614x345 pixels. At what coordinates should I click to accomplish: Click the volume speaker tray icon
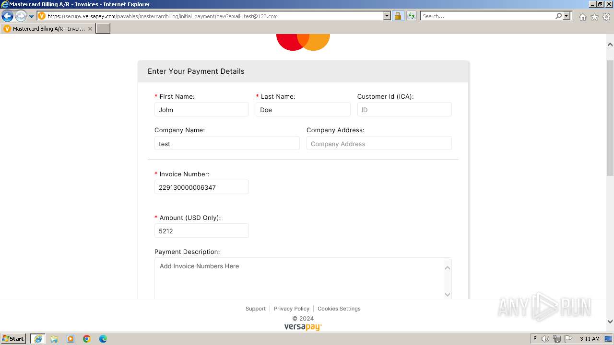(545, 339)
